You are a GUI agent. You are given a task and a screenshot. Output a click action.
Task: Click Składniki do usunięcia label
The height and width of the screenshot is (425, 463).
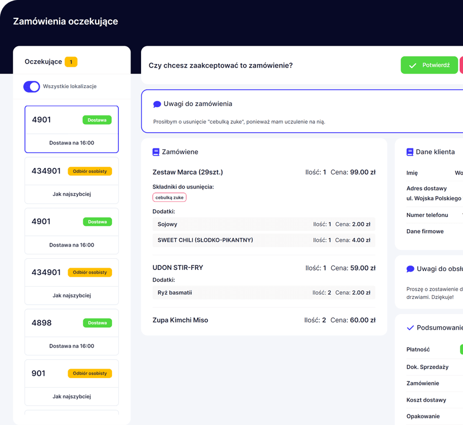pos(183,187)
